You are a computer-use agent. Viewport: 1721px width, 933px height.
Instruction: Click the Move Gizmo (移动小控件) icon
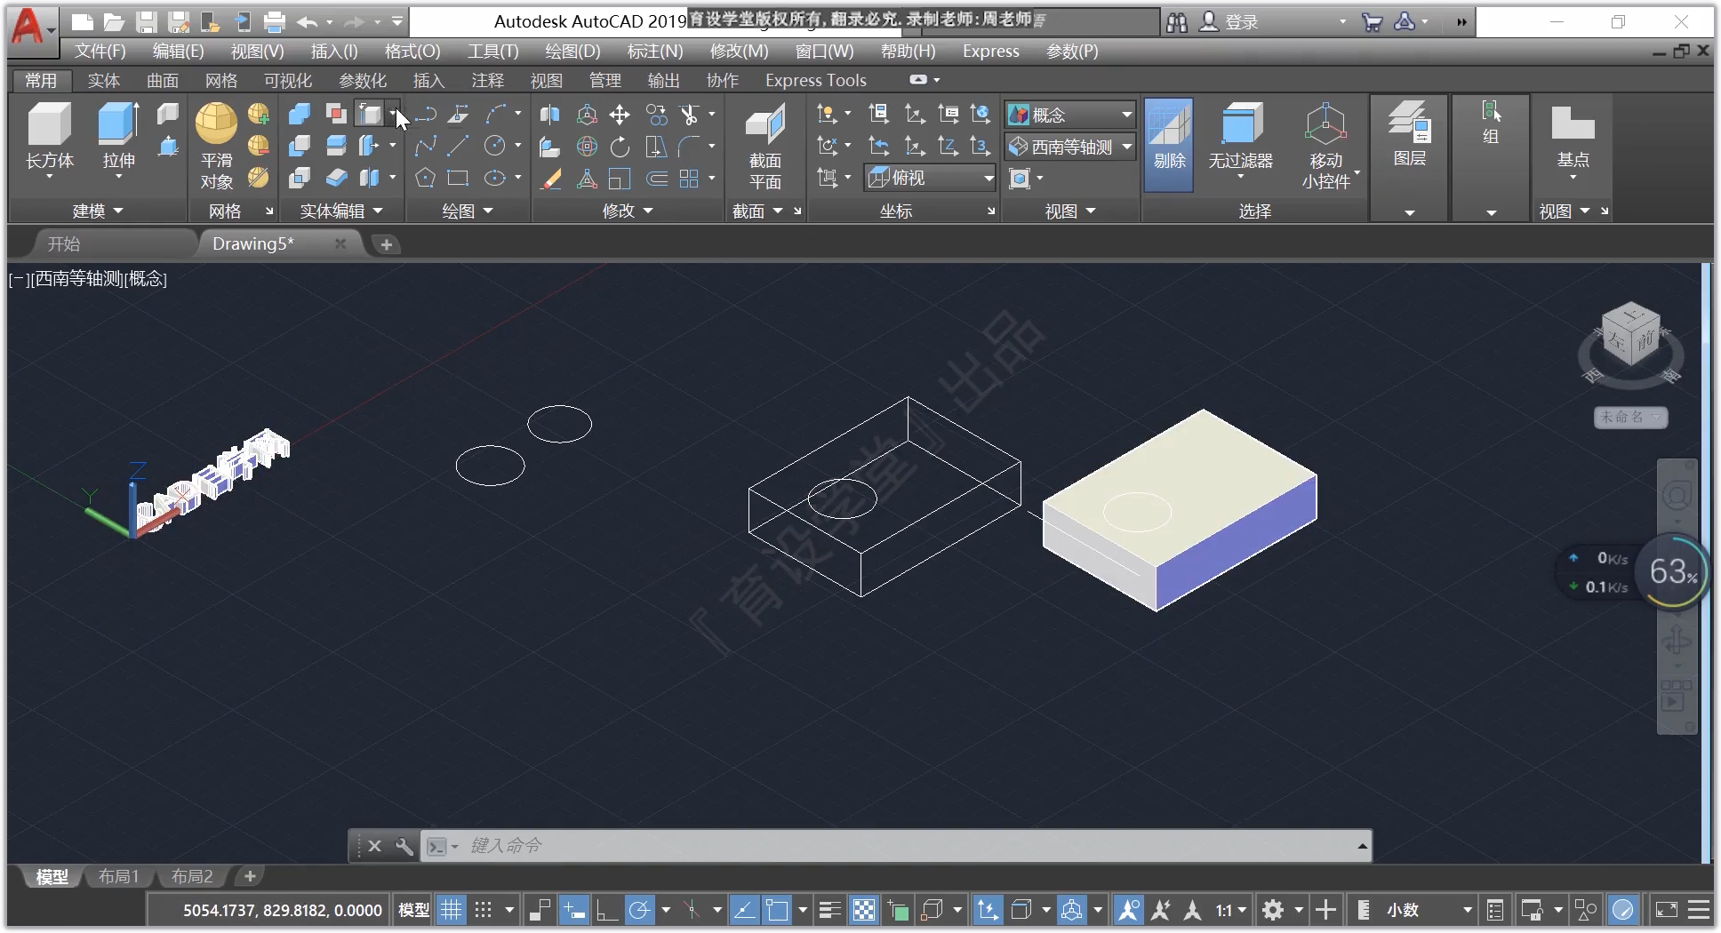pyautogui.click(x=1325, y=146)
